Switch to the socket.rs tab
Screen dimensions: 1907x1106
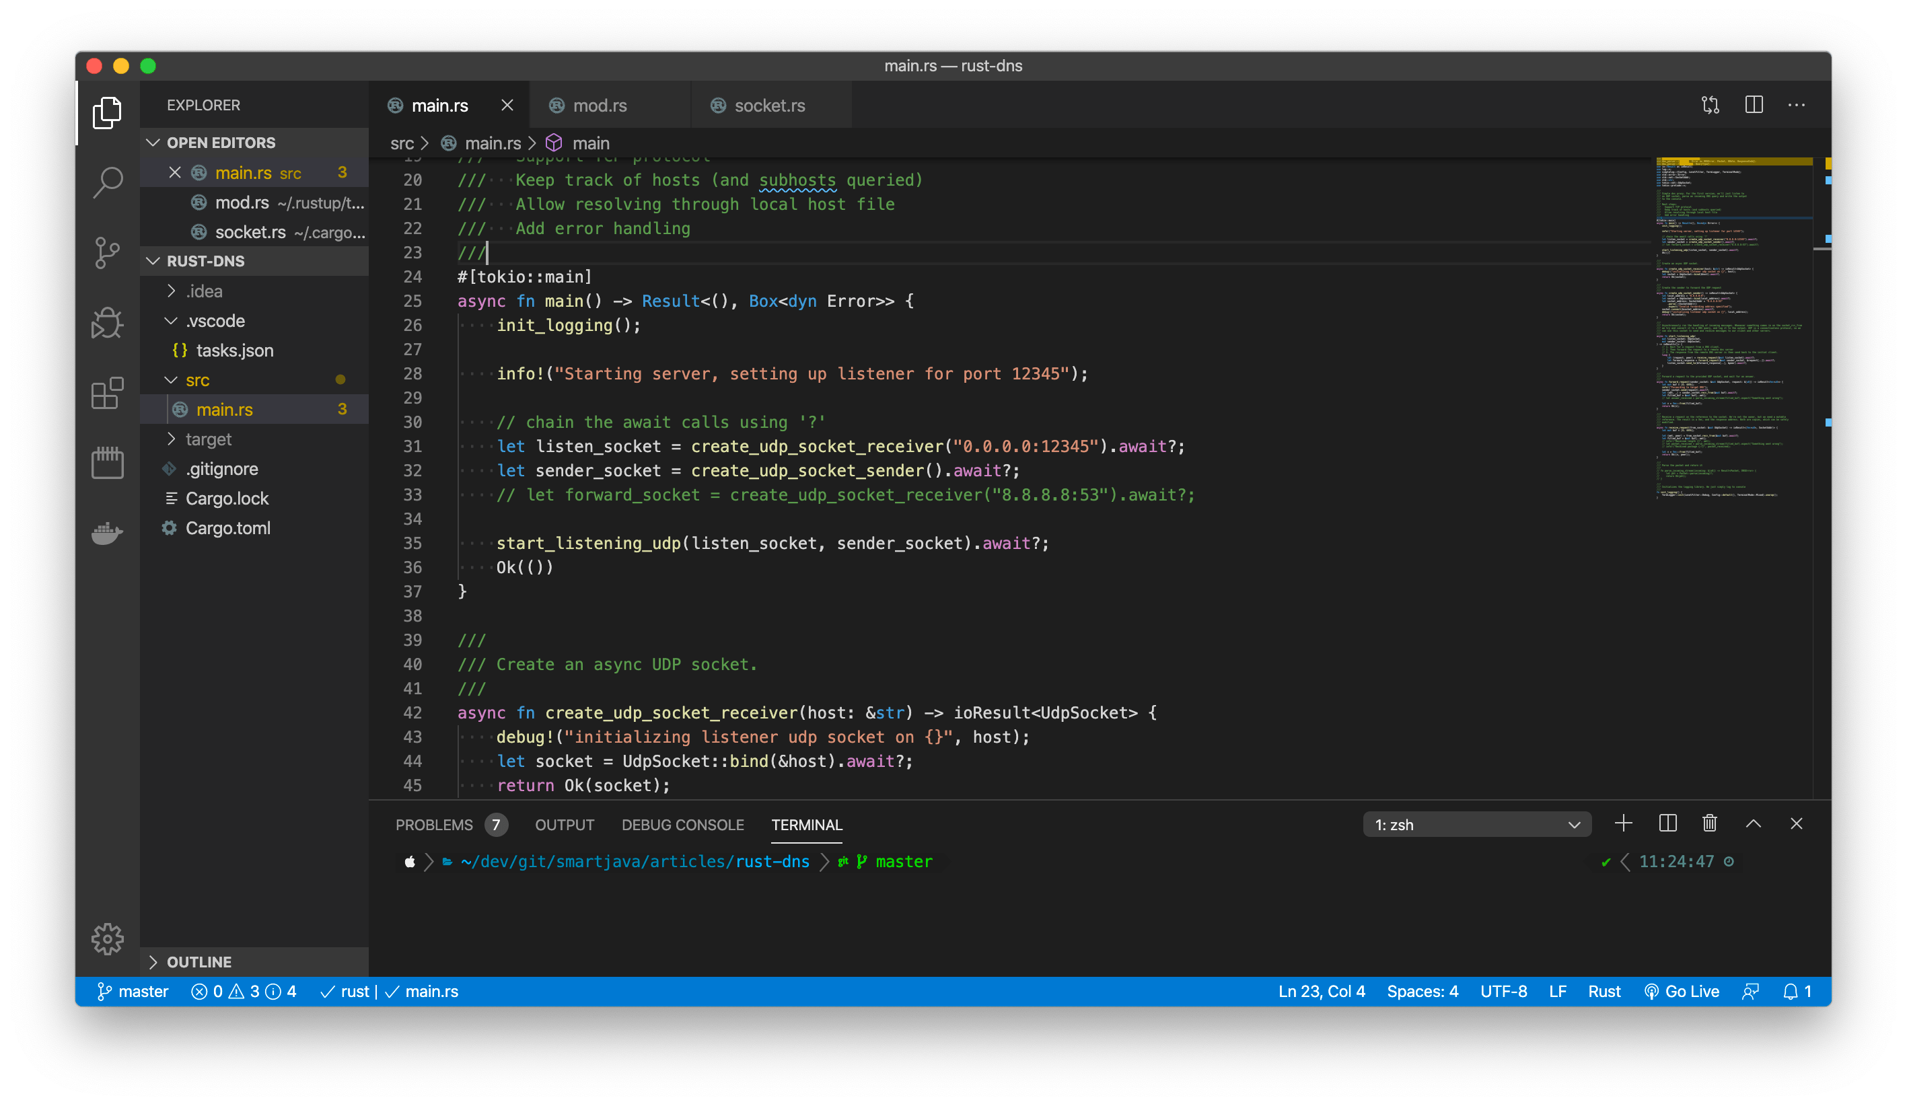pyautogui.click(x=768, y=106)
